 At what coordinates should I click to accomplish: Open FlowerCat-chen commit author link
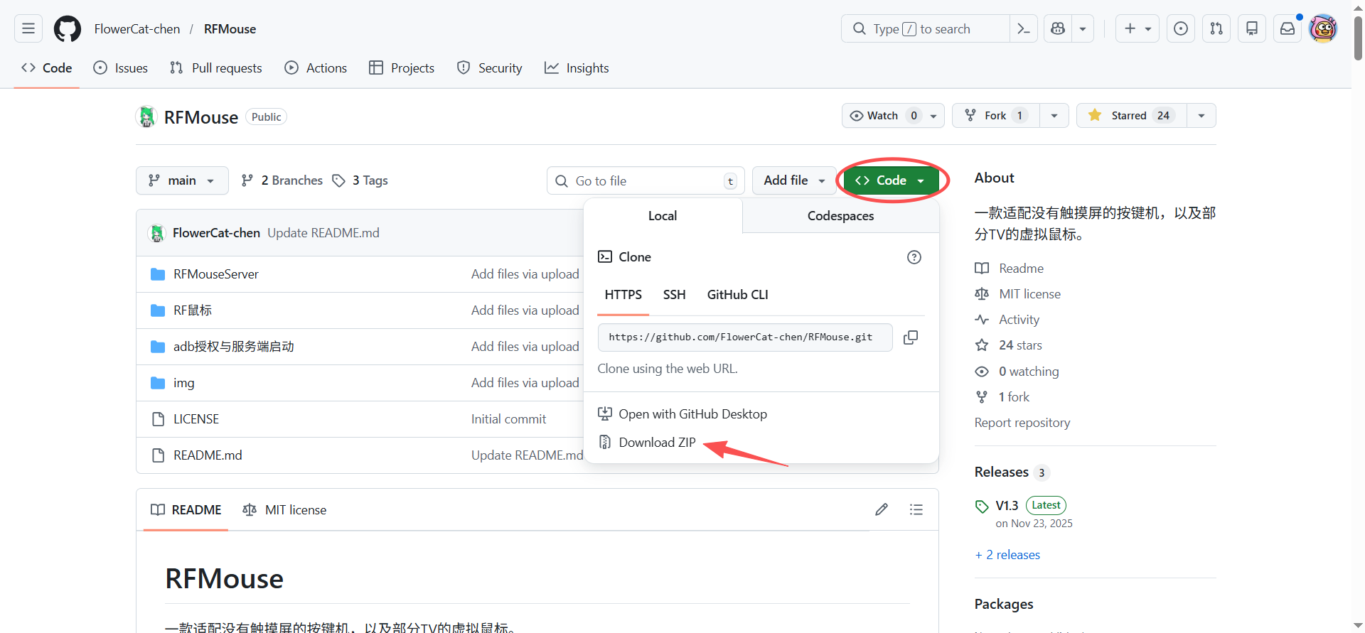216,233
